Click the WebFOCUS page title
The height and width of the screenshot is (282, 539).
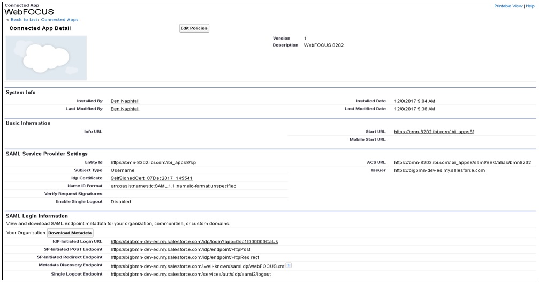(x=29, y=12)
